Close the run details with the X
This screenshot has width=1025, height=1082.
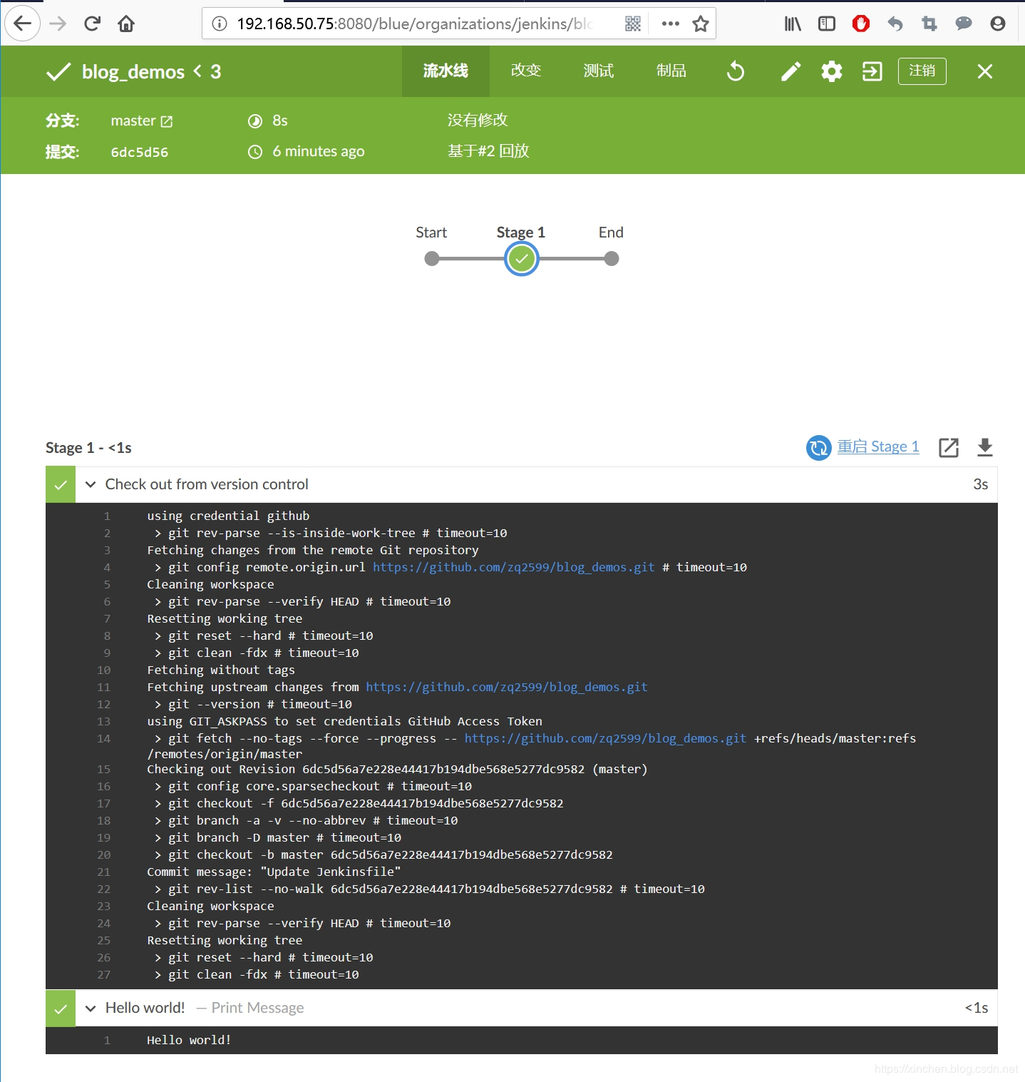coord(985,71)
